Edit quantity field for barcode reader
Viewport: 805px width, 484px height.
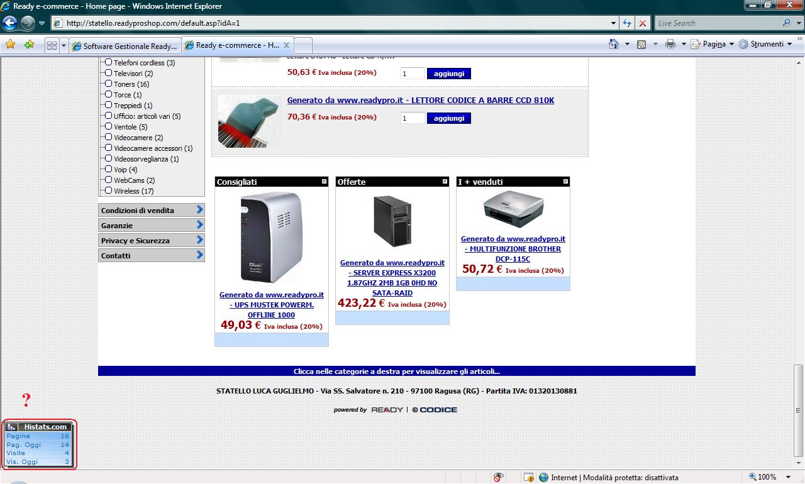(413, 118)
